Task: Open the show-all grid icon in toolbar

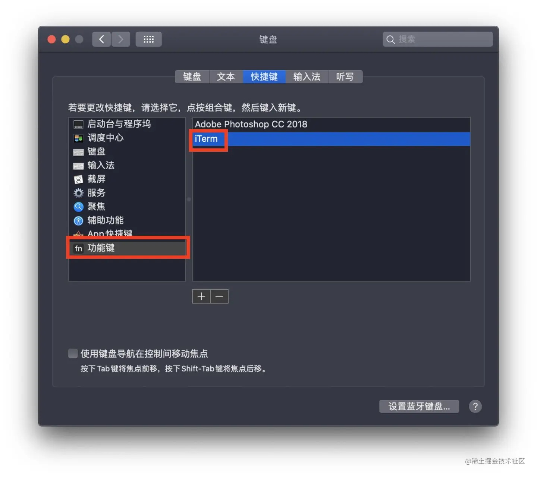Action: [148, 39]
